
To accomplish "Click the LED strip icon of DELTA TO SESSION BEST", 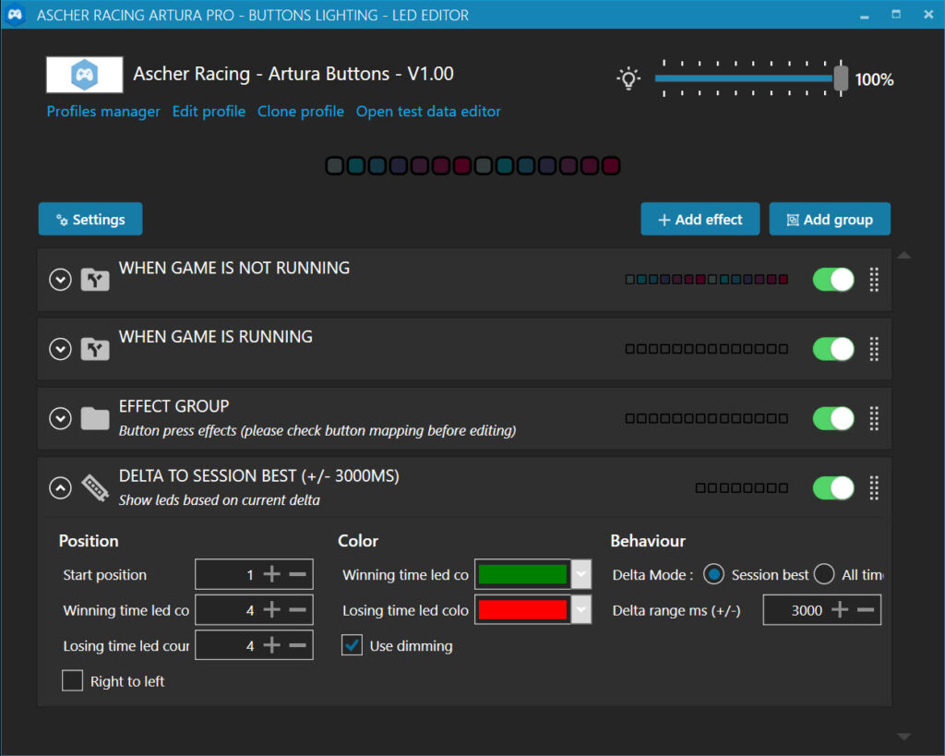I will point(95,487).
